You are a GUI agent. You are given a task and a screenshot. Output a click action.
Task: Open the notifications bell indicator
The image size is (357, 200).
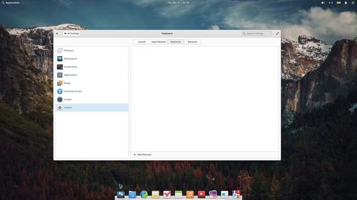click(346, 3)
